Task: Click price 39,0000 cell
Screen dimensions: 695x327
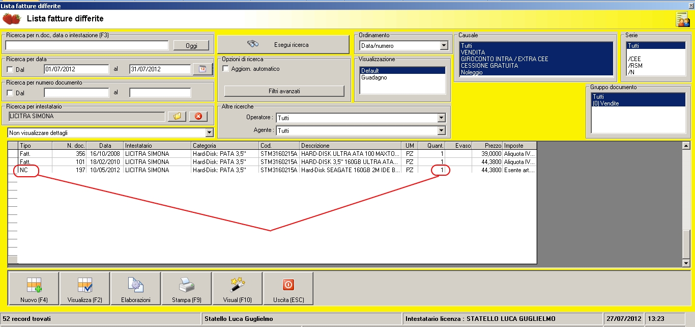Action: click(x=488, y=154)
